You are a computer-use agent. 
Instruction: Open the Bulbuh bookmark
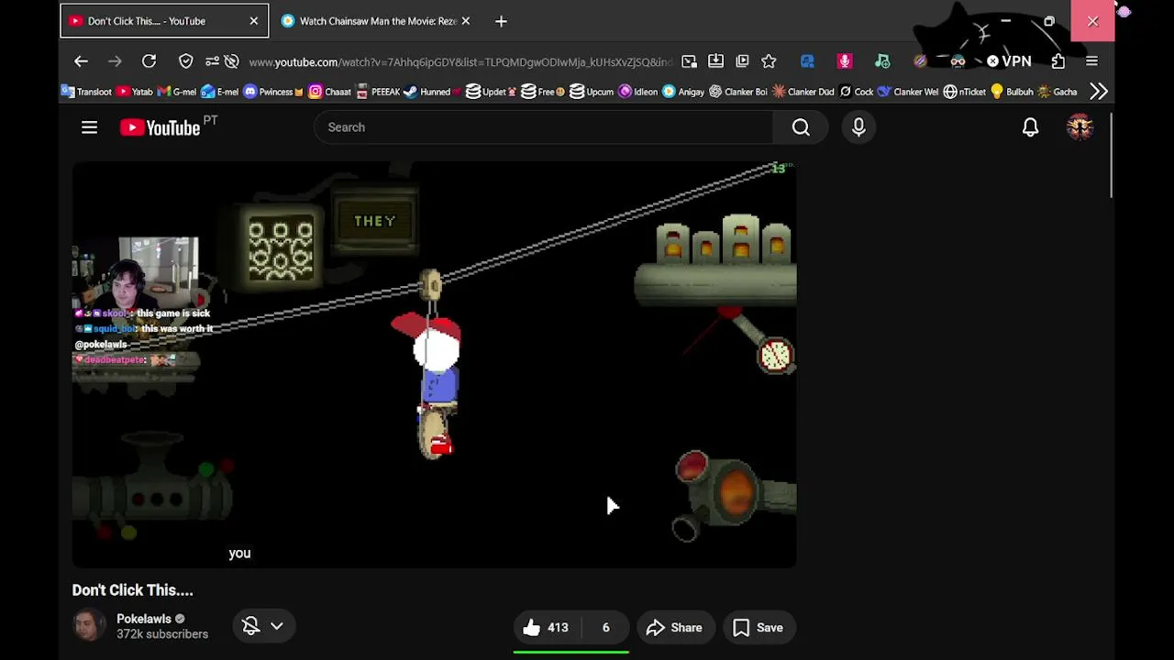tap(1011, 92)
